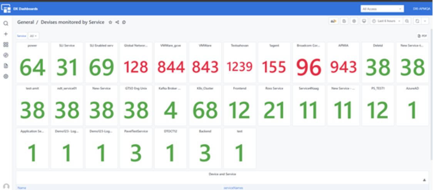Click the Kafka Broker panel value 4

(x=171, y=110)
